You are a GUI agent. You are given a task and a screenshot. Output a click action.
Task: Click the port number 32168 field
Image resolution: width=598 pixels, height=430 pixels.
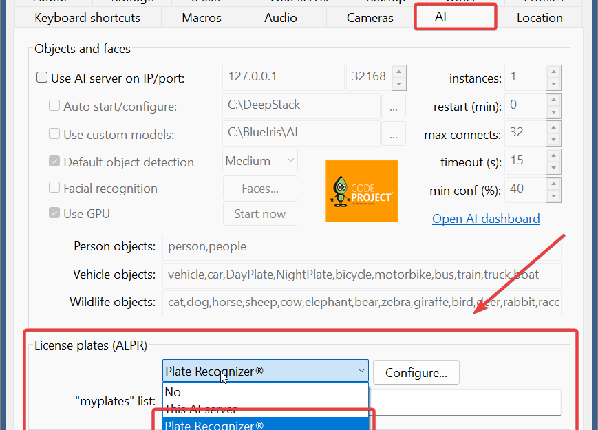[369, 77]
